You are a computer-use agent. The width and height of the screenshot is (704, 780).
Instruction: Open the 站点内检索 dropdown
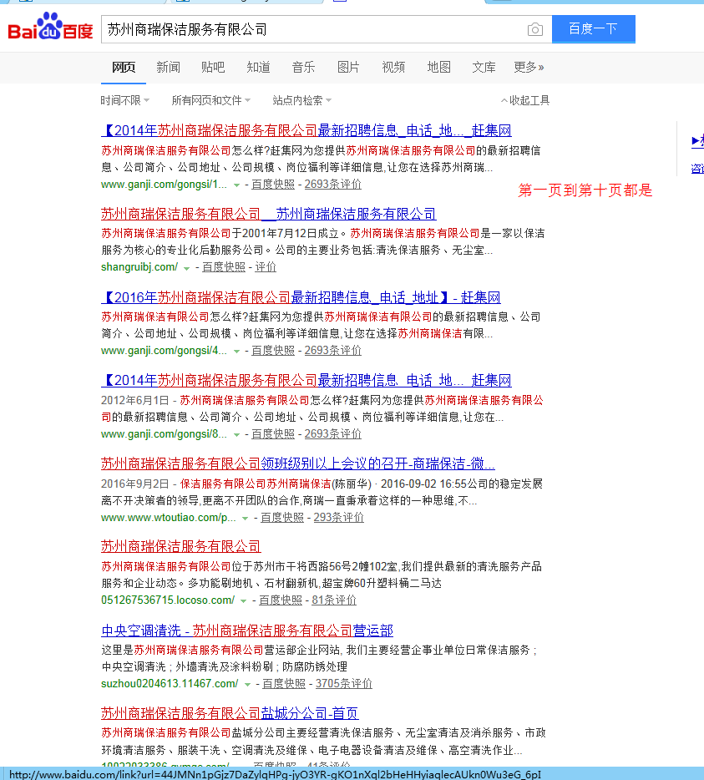click(302, 100)
